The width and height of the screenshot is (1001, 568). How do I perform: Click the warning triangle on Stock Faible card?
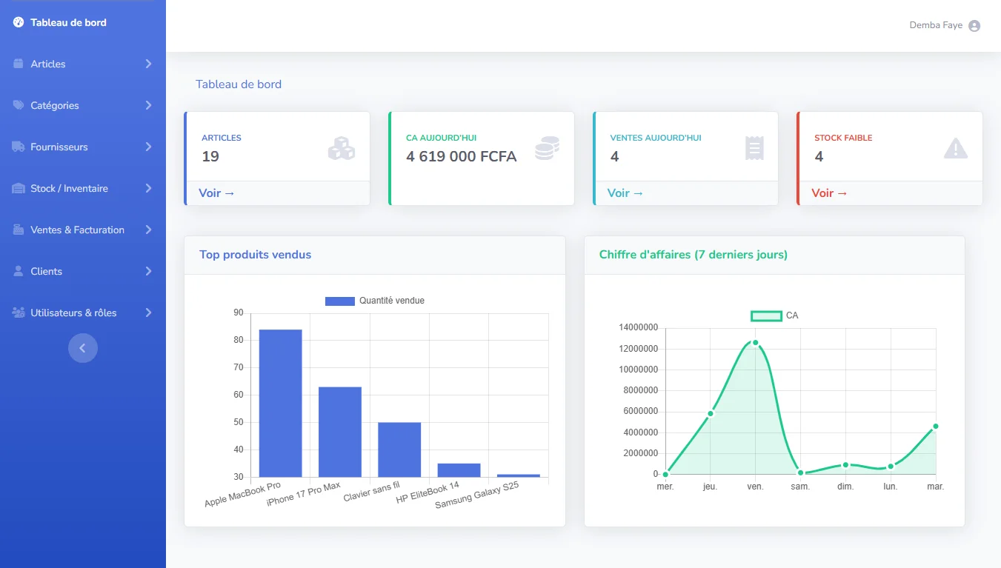(956, 149)
